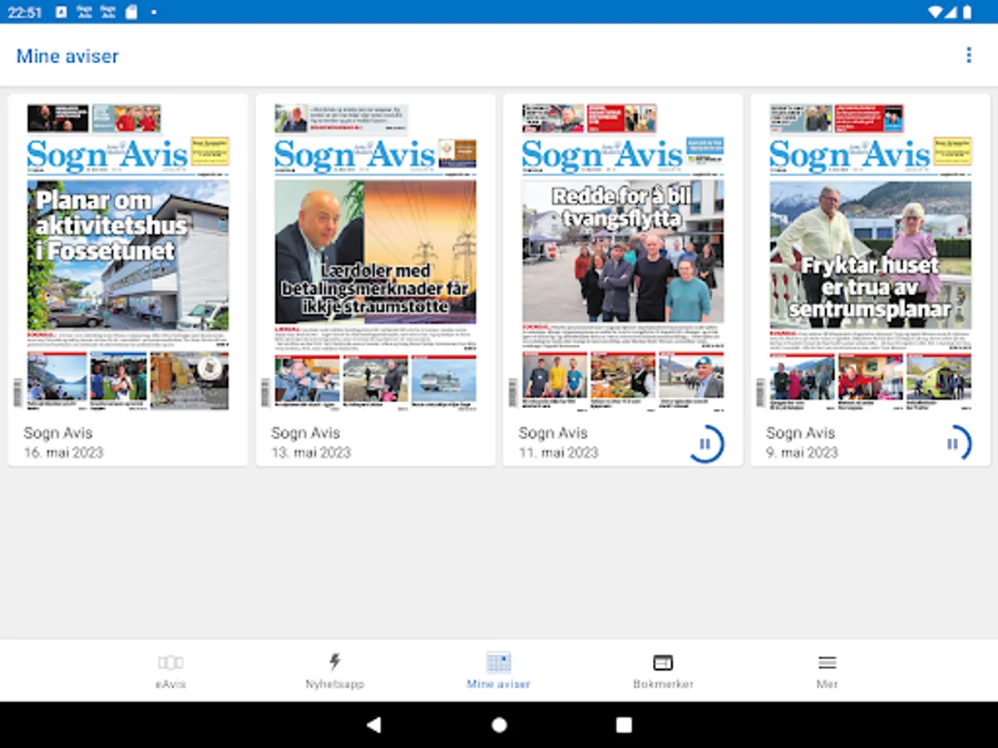The width and height of the screenshot is (998, 748).
Task: Select the Nyhetsapp tab label
Action: point(334,684)
